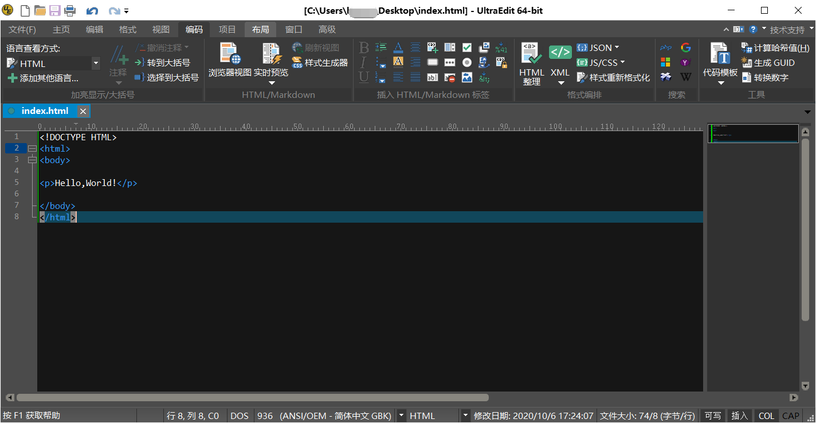Image resolution: width=816 pixels, height=423 pixels.
Task: Insert an image tag icon
Action: (467, 77)
